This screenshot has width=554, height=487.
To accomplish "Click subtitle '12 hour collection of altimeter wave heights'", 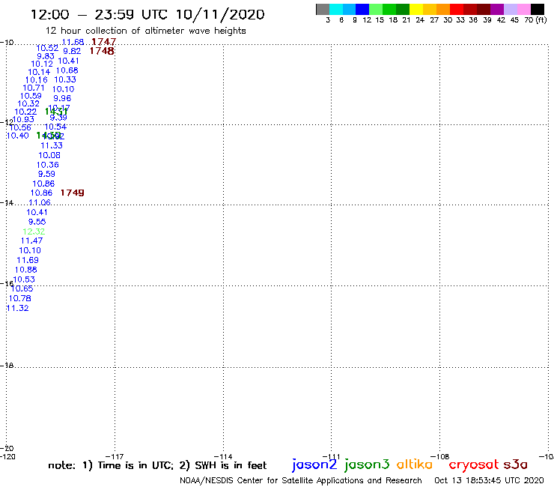I will (145, 31).
